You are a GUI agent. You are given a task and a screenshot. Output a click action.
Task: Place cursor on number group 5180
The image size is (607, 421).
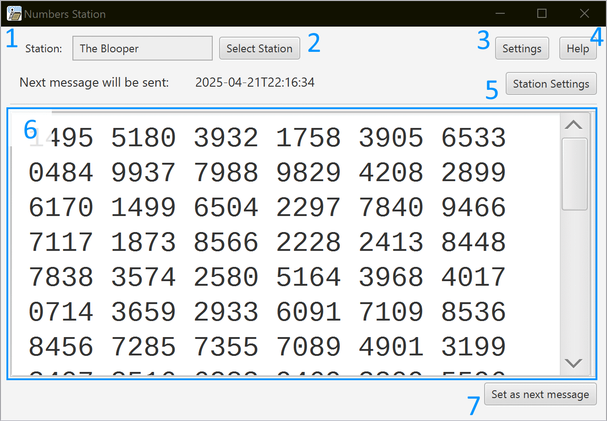coord(143,138)
